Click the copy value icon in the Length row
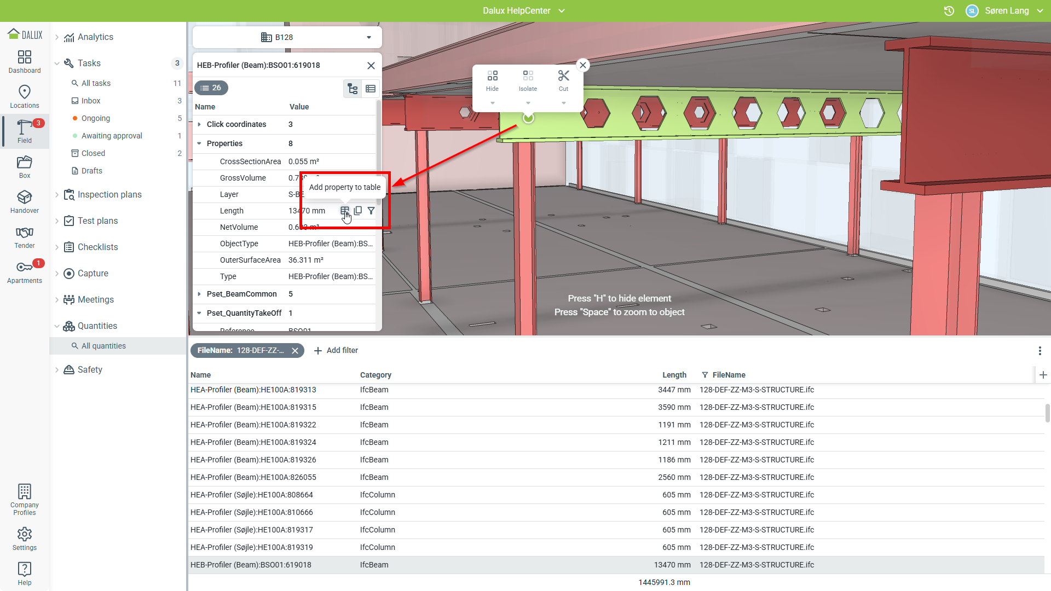Screen dimensions: 1051x591 [358, 211]
